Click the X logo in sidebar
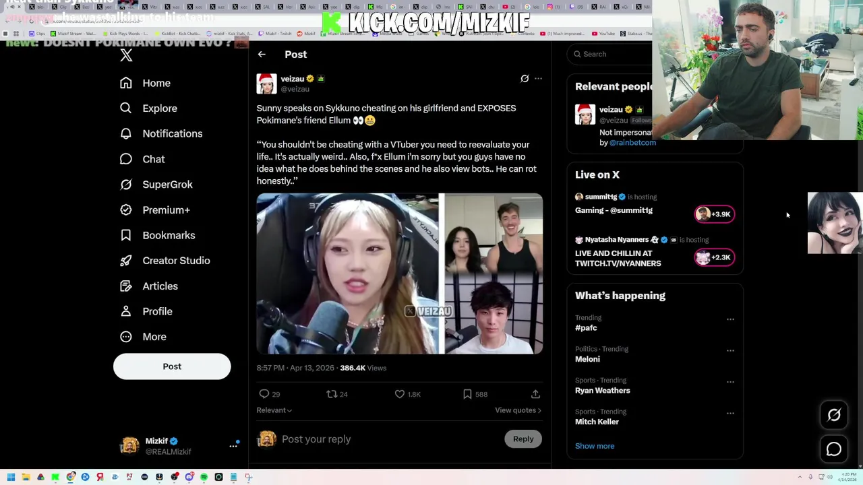863x485 pixels. pyautogui.click(x=126, y=55)
